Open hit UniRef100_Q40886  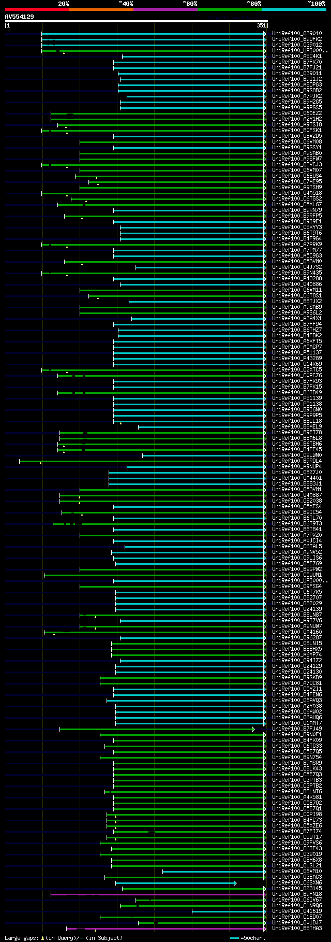tap(297, 284)
